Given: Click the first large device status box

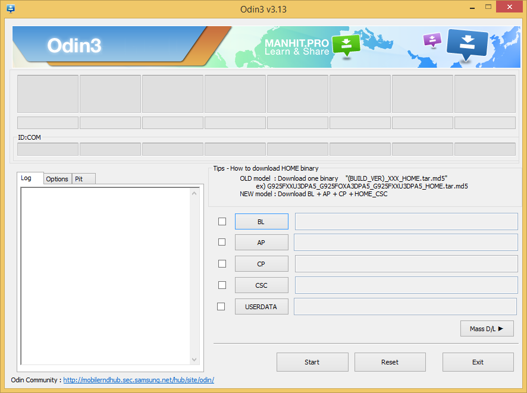Looking at the screenshot, I should 48,94.
